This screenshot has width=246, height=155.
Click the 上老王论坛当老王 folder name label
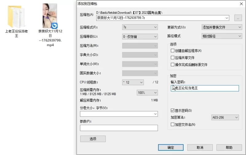[17, 33]
